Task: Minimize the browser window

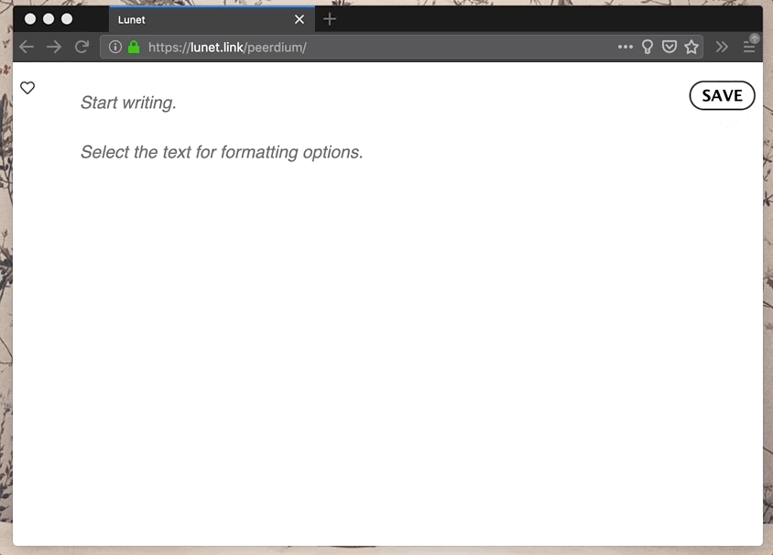Action: pos(49,18)
